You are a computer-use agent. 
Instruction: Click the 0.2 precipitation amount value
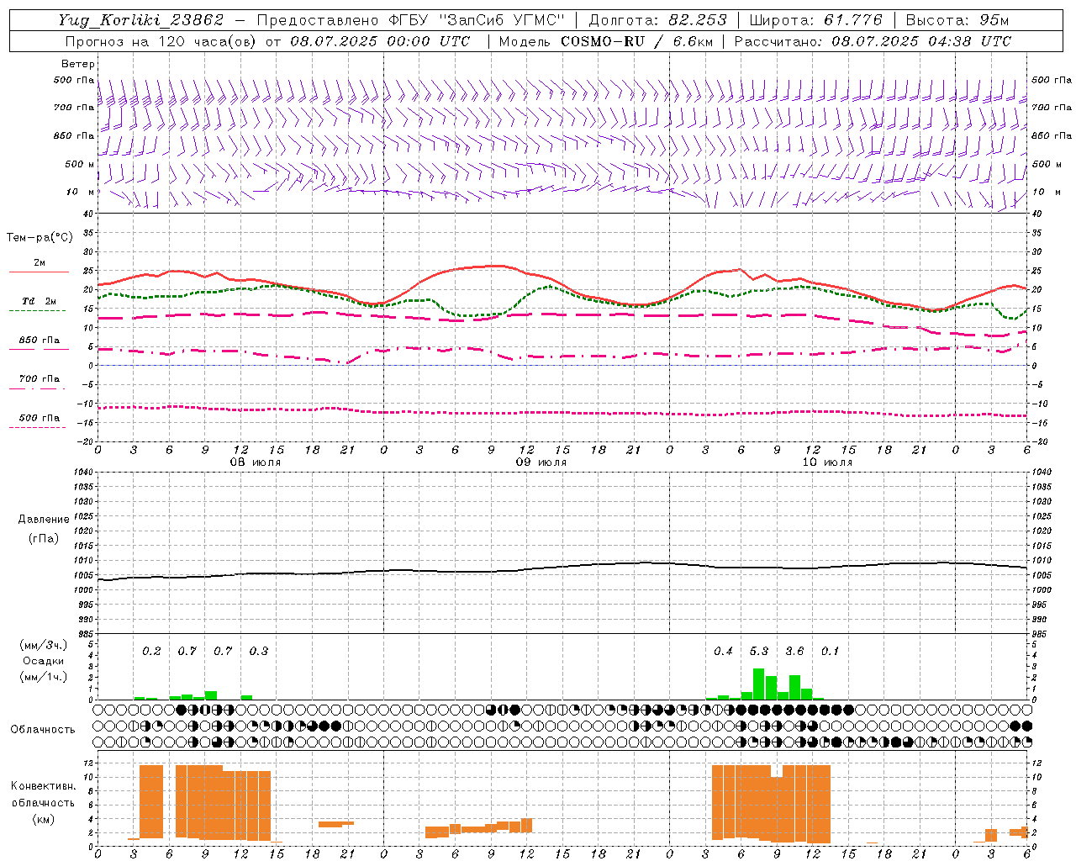click(x=151, y=651)
